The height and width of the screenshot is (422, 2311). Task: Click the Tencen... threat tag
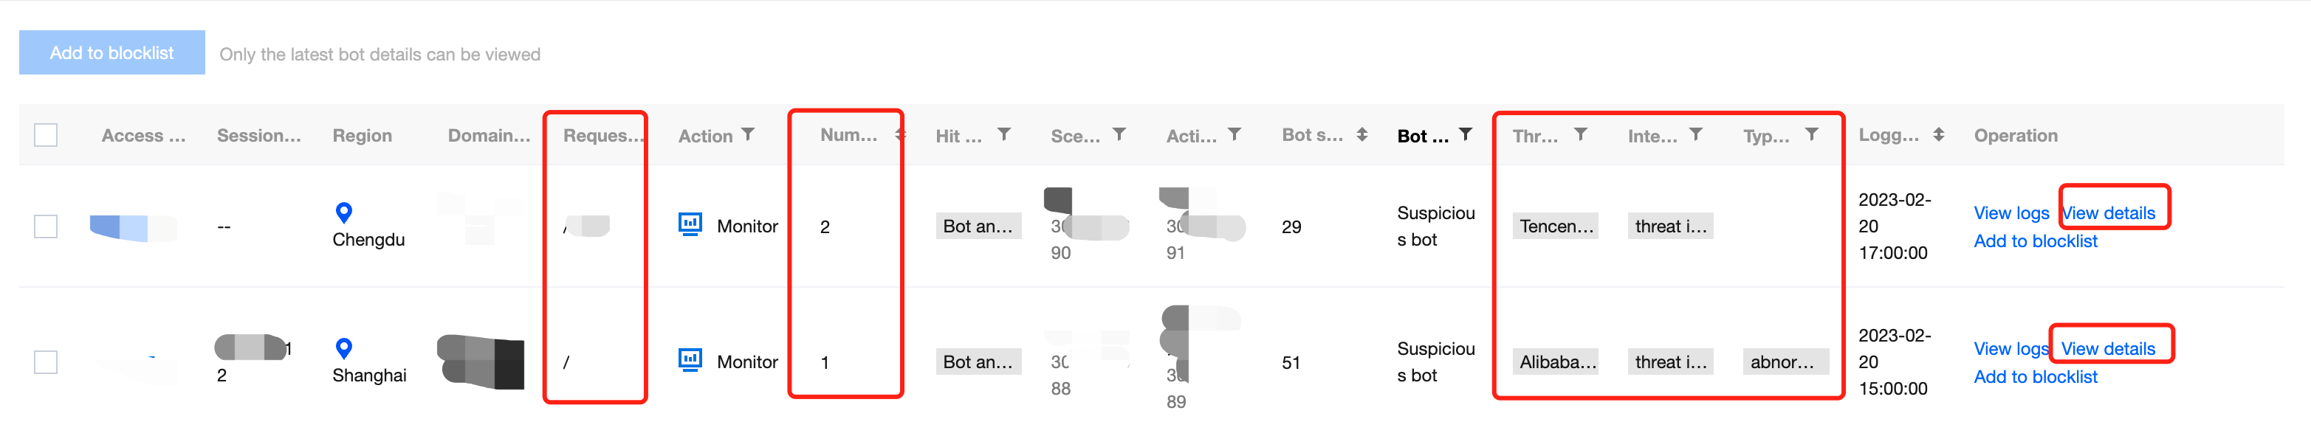[1556, 226]
